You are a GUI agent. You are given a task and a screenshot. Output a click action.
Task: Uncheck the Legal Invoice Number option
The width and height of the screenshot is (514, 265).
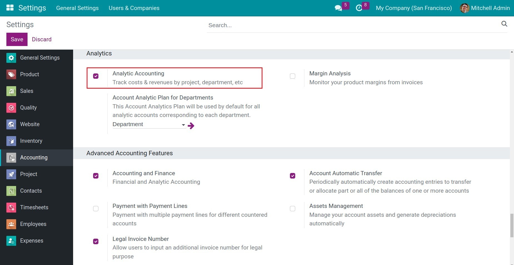point(96,241)
